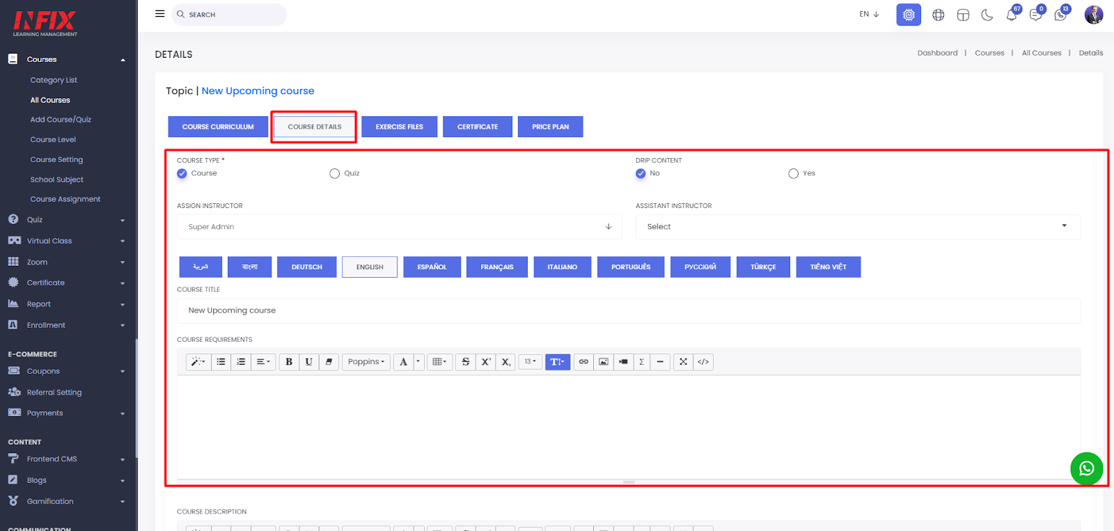The height and width of the screenshot is (531, 1114).
Task: Open the hamburger menu toggle
Action: click(x=159, y=14)
